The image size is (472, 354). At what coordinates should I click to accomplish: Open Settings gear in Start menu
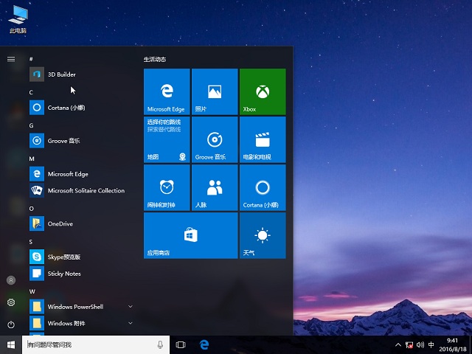point(11,302)
